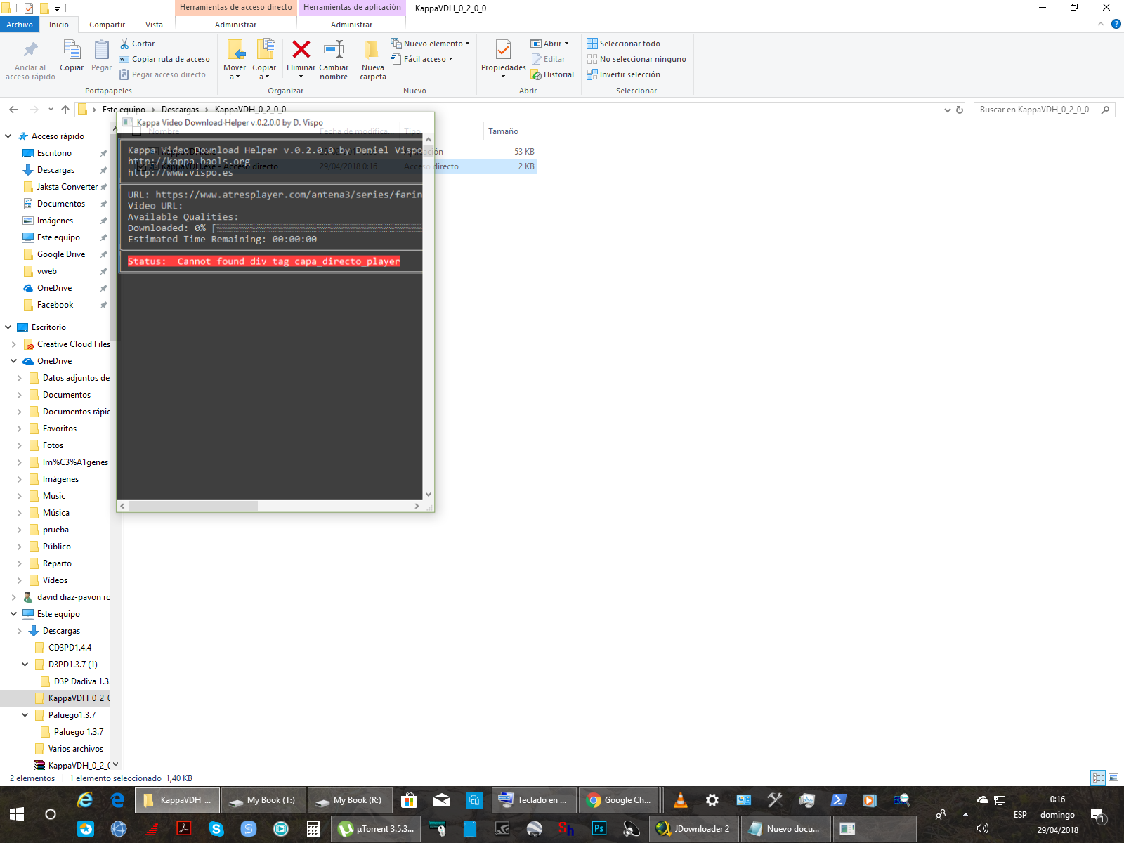The height and width of the screenshot is (843, 1124).
Task: Open VLC media player from taskbar
Action: click(x=680, y=800)
